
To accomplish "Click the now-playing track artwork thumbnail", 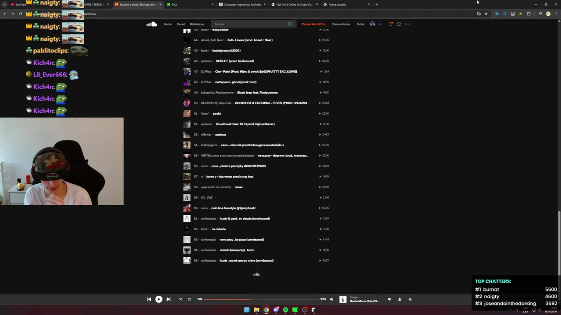I will [x=343, y=299].
